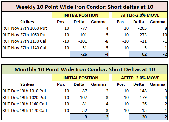Click the monthly after-move total delta 20
Viewport: 169px width, 122px height.
tap(138, 117)
